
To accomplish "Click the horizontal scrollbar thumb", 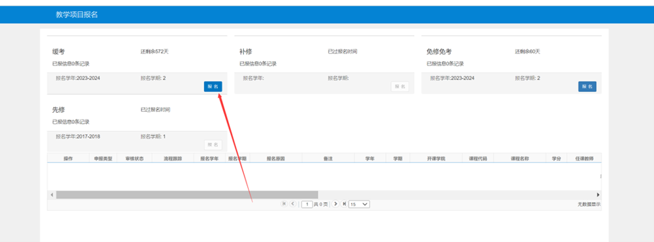I will [x=187, y=194].
